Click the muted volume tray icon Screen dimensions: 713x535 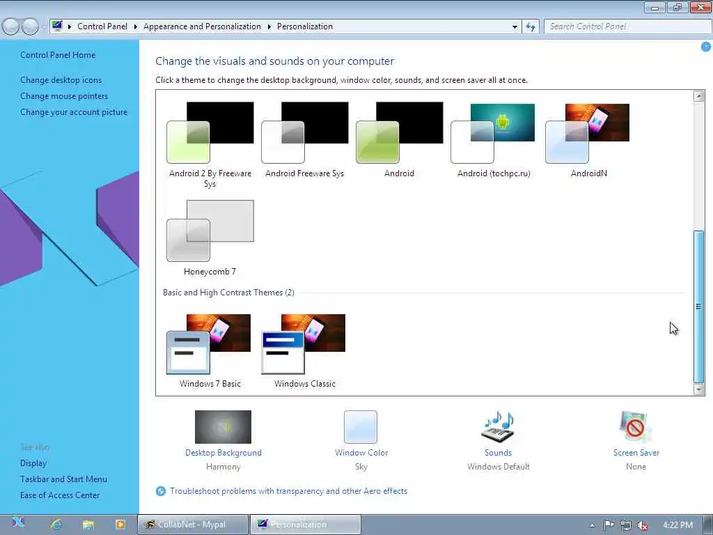pos(642,525)
